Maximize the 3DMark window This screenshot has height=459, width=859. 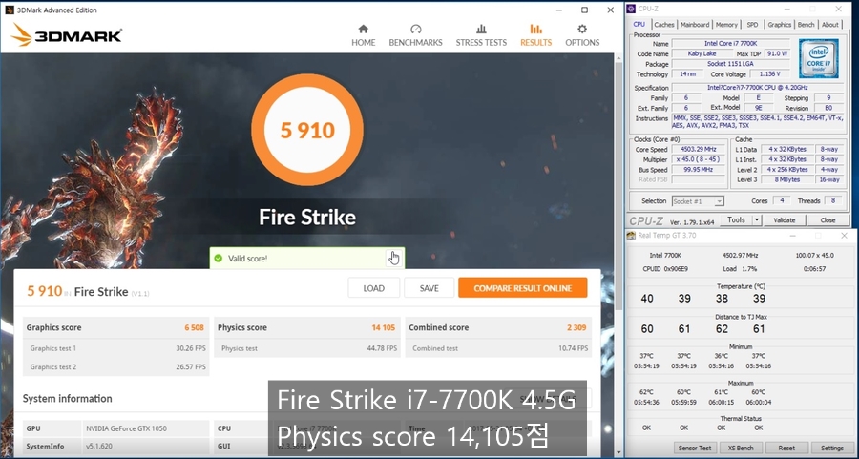(x=584, y=10)
